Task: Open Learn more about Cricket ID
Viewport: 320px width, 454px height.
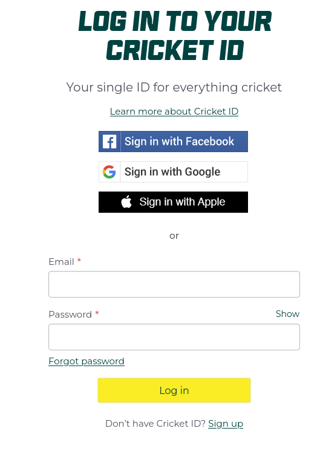Action: [x=174, y=112]
